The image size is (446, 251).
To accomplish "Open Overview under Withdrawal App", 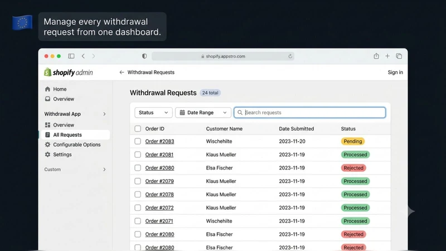I will (x=64, y=125).
